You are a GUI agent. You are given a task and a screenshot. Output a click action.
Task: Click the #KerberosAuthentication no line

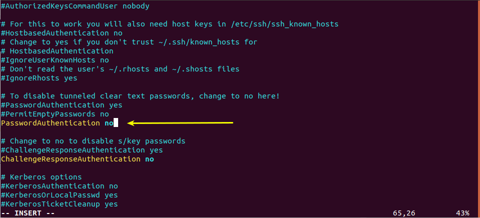click(x=60, y=186)
